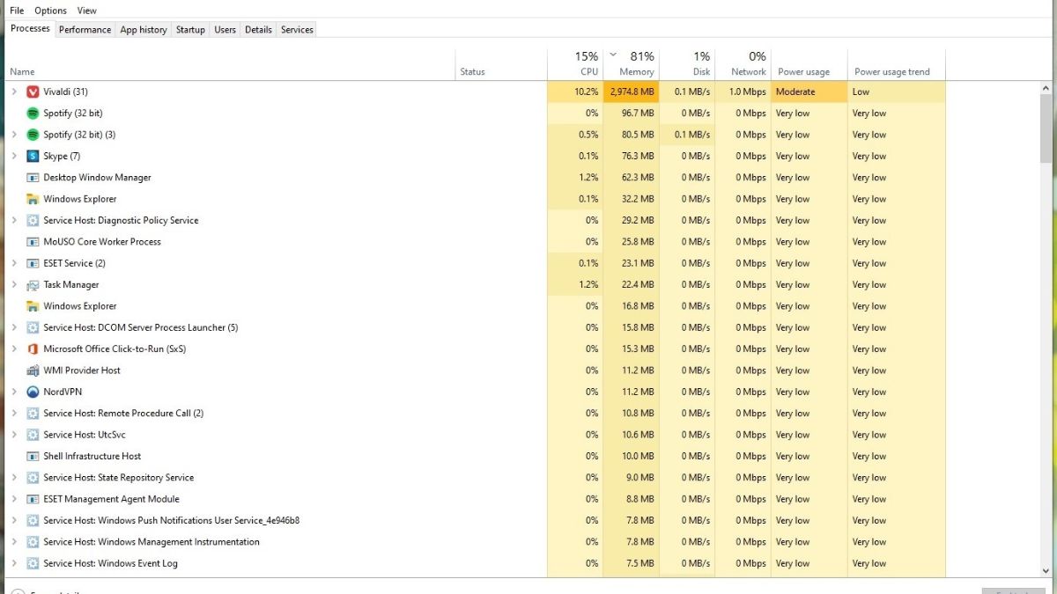Switch to the Performance tab

pos(85,29)
